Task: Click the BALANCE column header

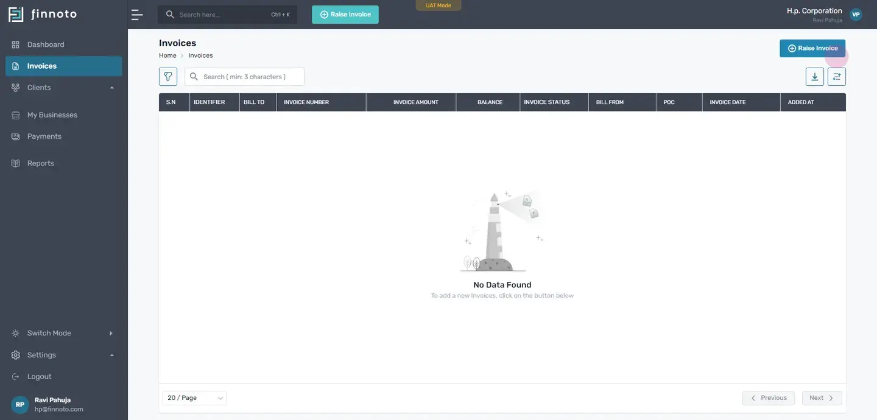Action: tap(488, 102)
